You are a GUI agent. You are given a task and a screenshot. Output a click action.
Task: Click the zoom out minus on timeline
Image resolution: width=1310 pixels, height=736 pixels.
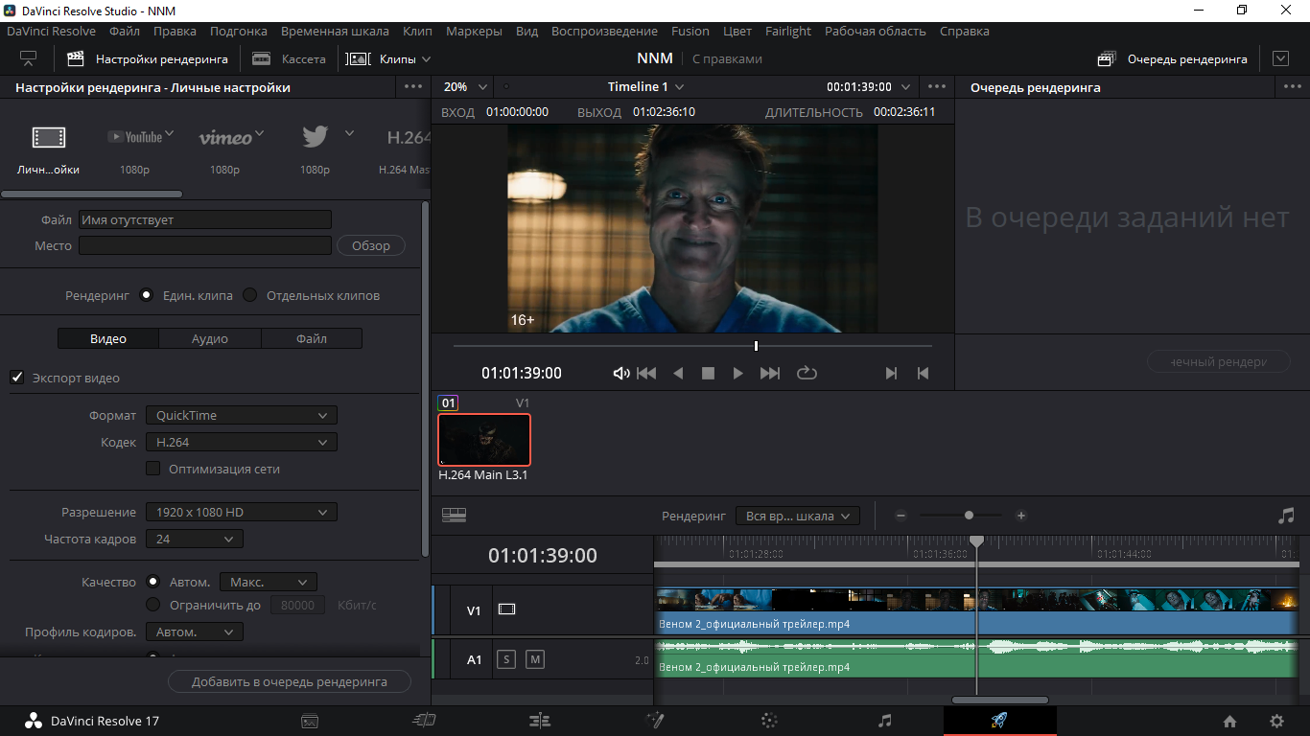(x=901, y=516)
